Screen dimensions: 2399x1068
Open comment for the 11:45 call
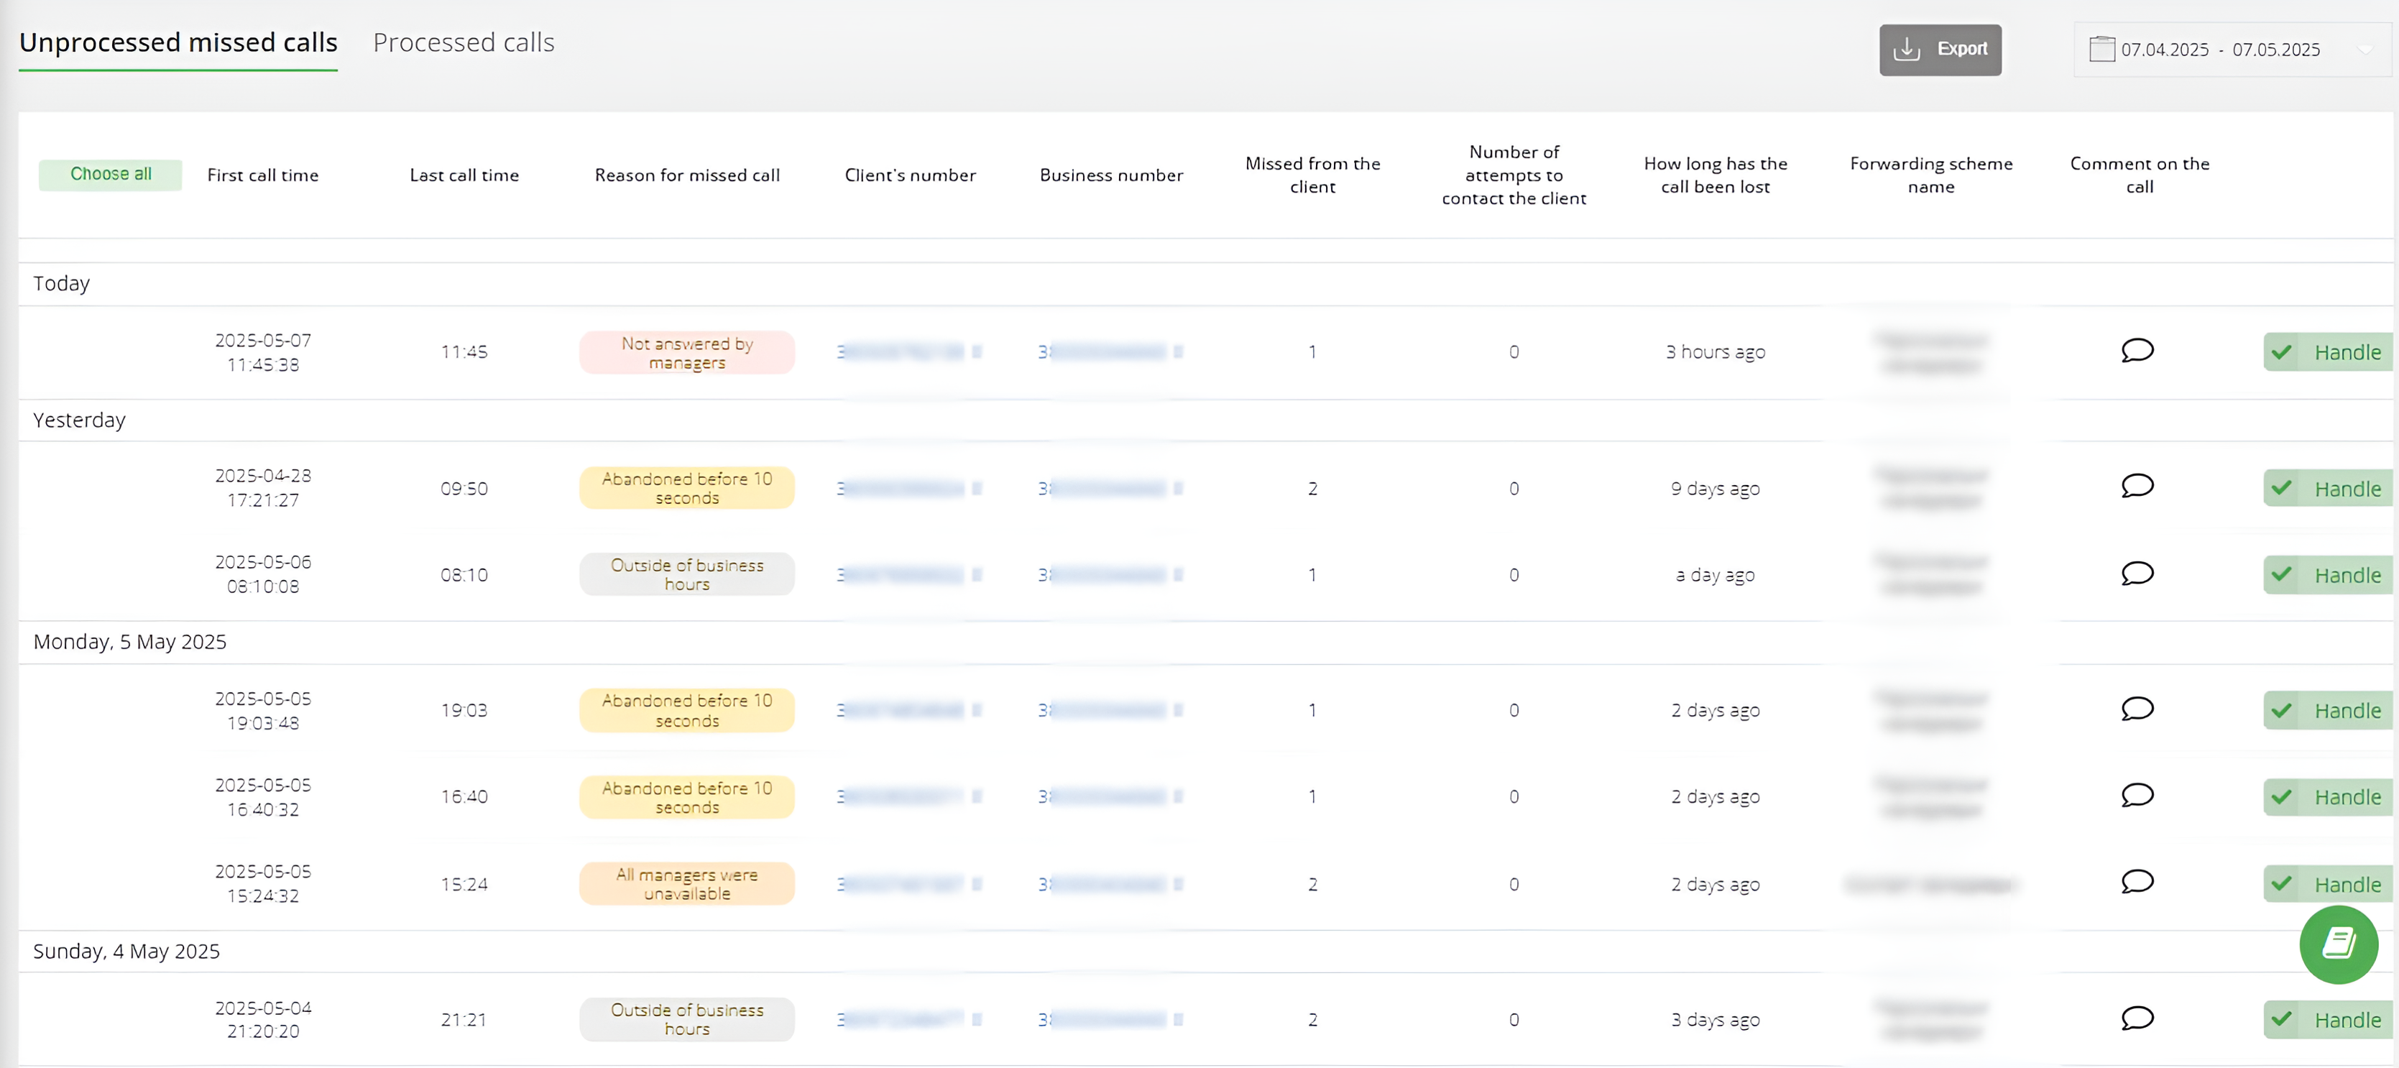[x=2137, y=351]
